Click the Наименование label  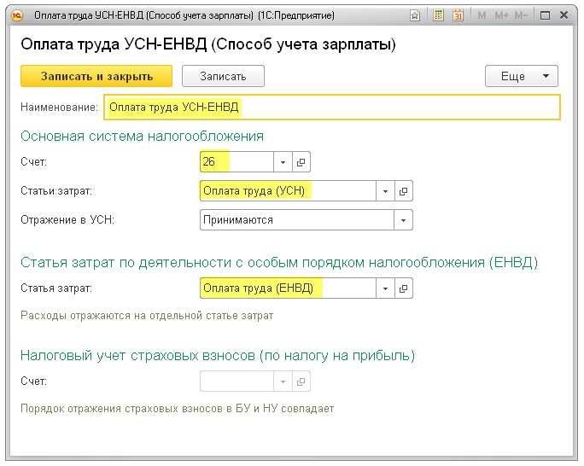59,108
